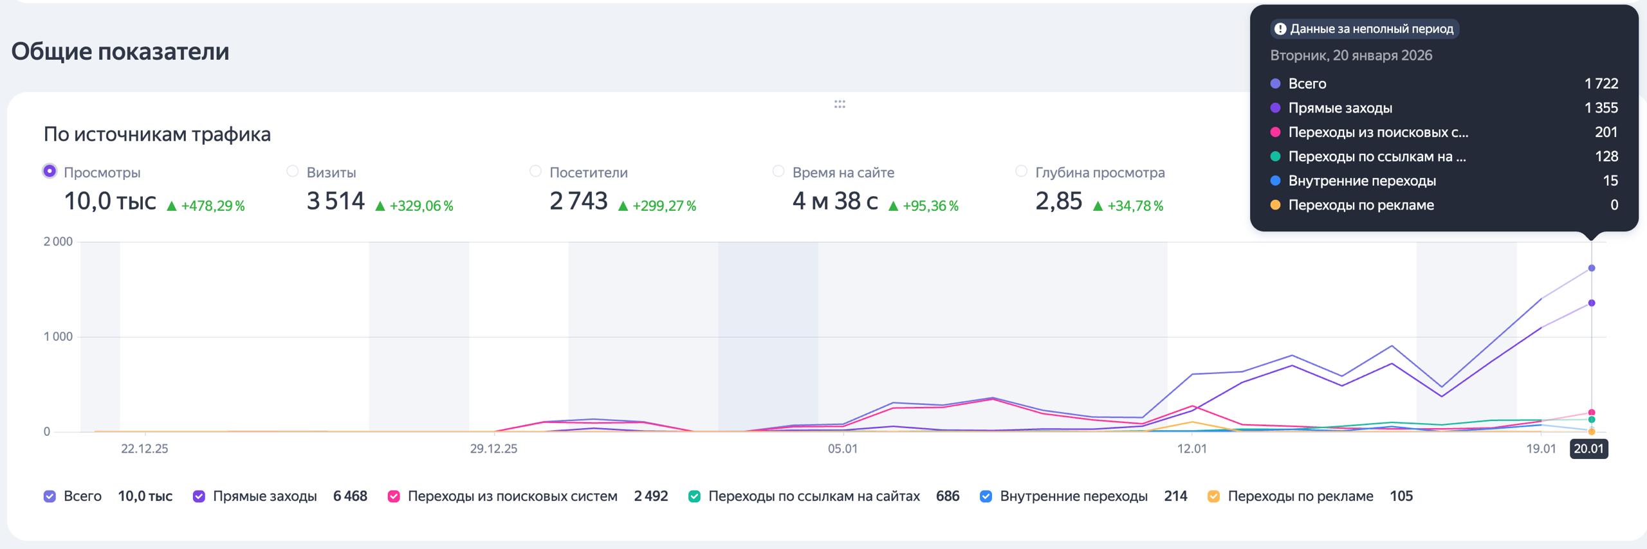Select the Время на сайте radio button
The width and height of the screenshot is (1647, 549).
pos(778,171)
